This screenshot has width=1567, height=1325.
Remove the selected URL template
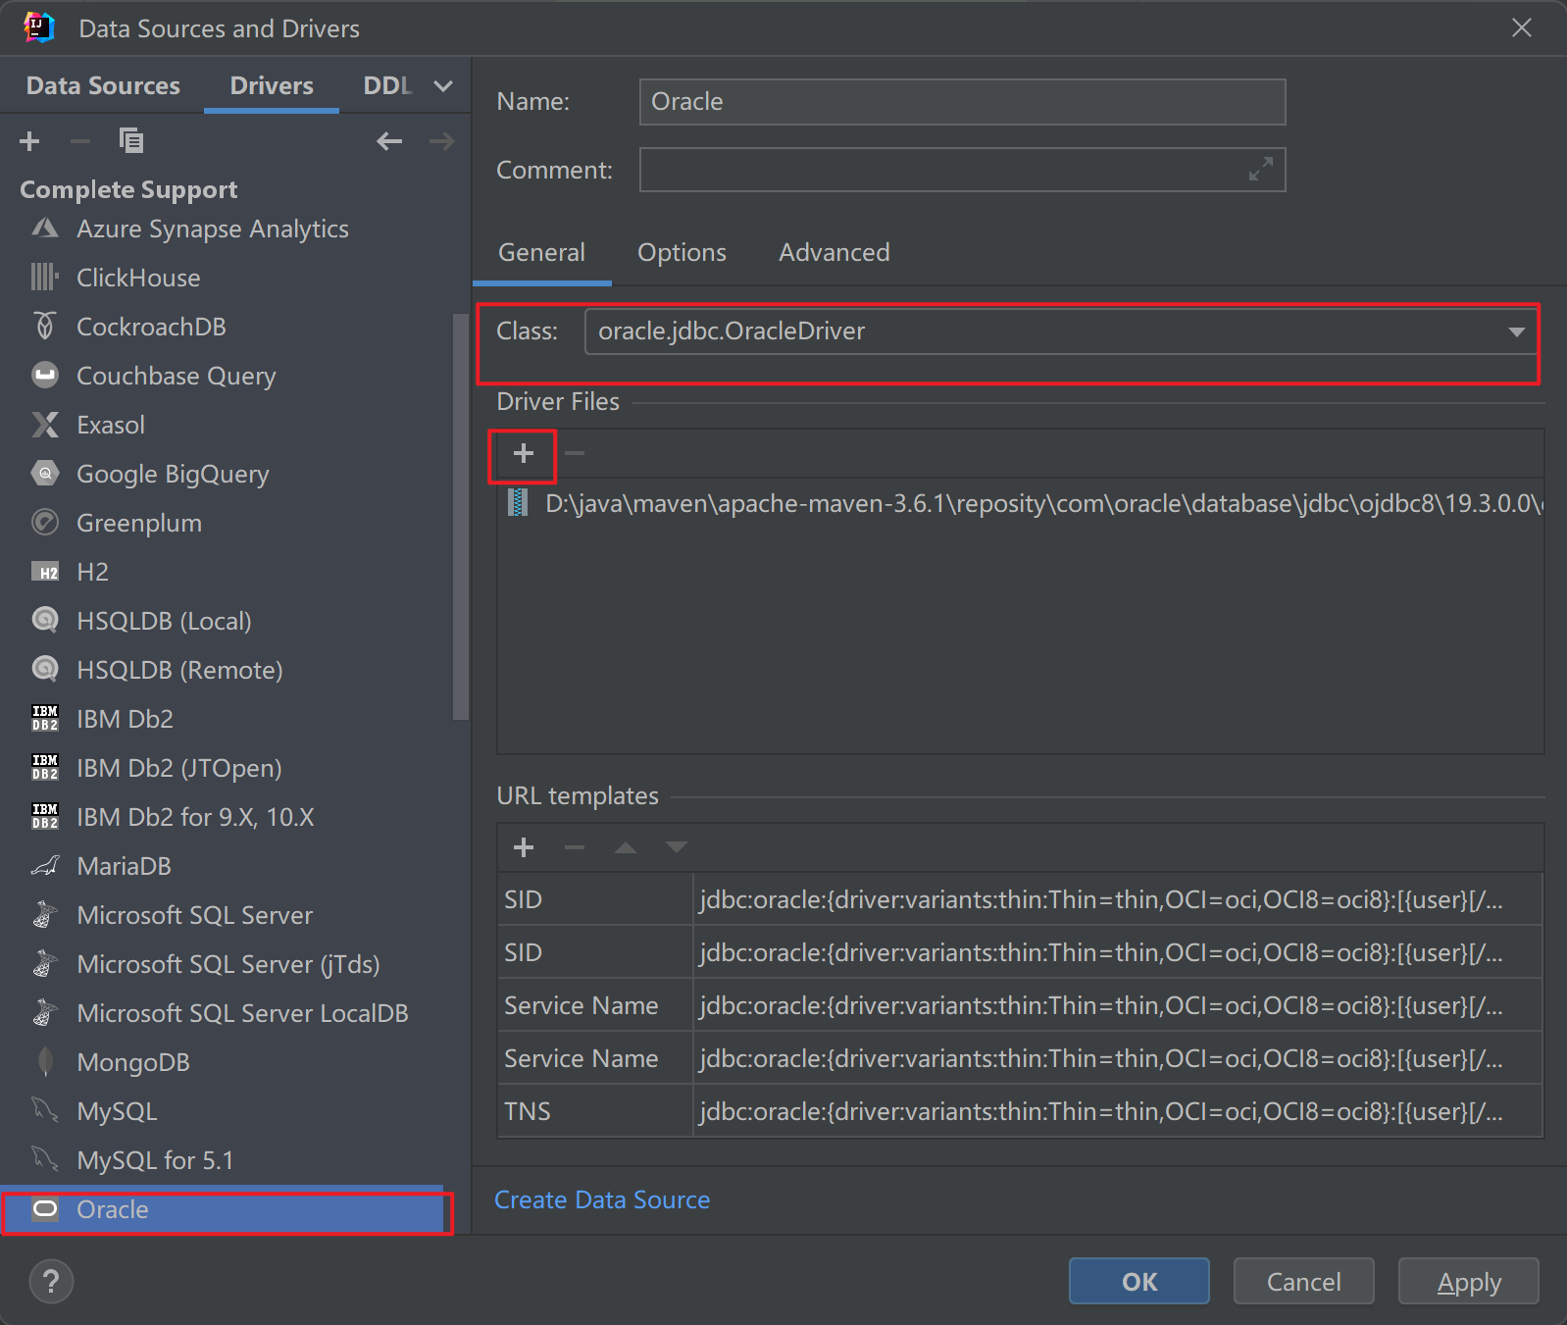click(575, 847)
